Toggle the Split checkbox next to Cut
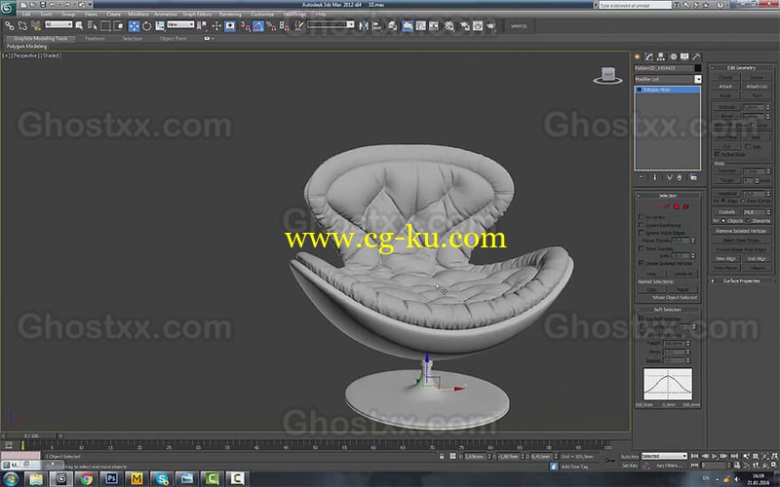Screen dimensions: 780x487 pyautogui.click(x=748, y=147)
